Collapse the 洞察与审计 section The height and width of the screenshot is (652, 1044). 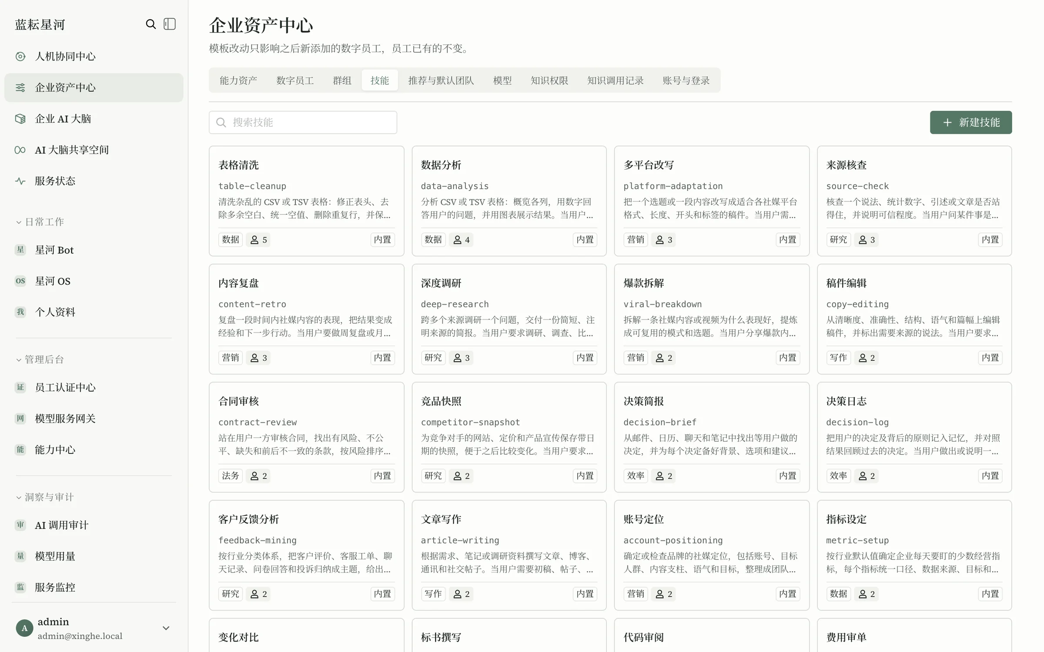(45, 497)
